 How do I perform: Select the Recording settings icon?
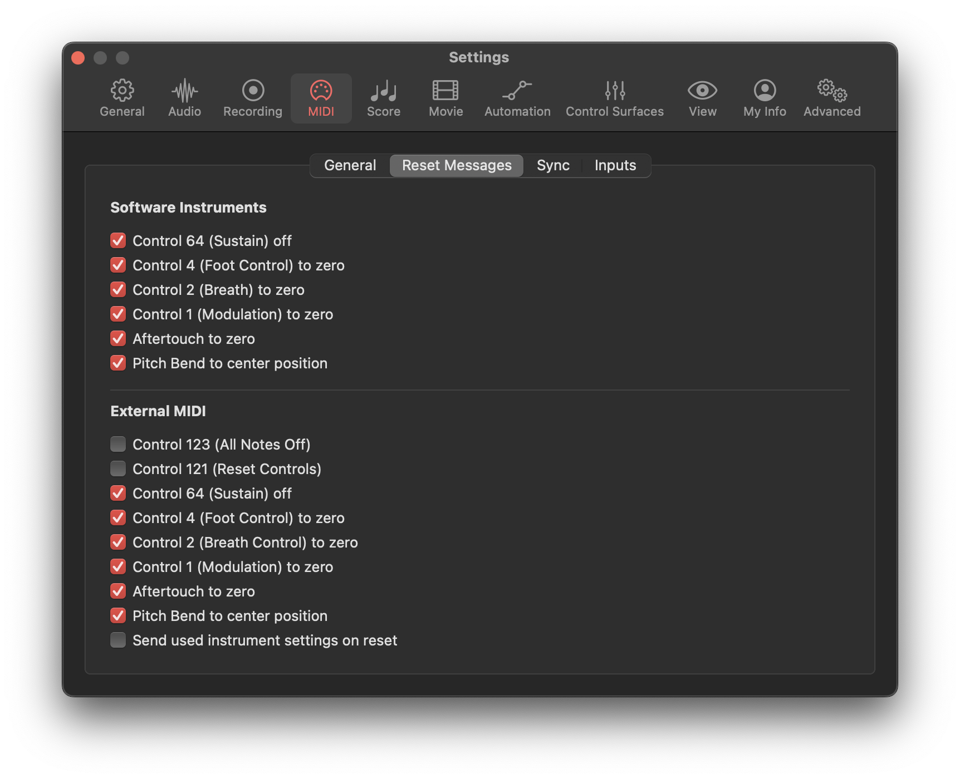(x=252, y=97)
